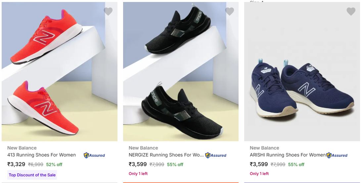This screenshot has height=183, width=364.
Task: Click Assured badge on ARISHI shoes
Action: pyautogui.click(x=337, y=155)
